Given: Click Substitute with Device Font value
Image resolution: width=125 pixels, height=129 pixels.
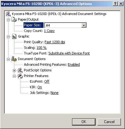Looking at the screenshot, I should click(69, 53).
